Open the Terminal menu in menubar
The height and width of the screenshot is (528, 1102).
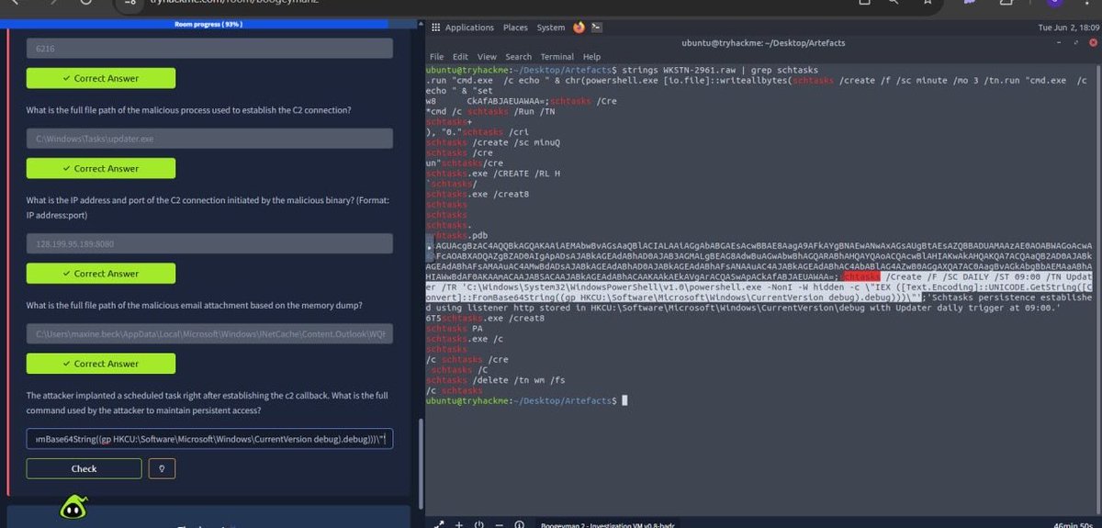click(557, 57)
